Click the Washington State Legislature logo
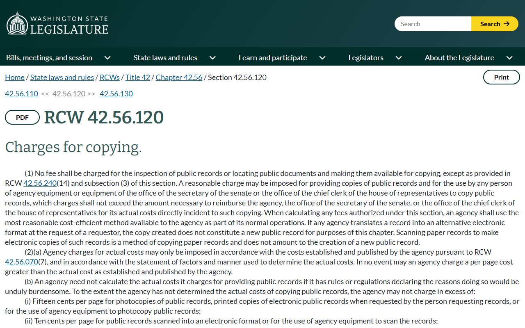This screenshot has width=525, height=328. tap(57, 24)
